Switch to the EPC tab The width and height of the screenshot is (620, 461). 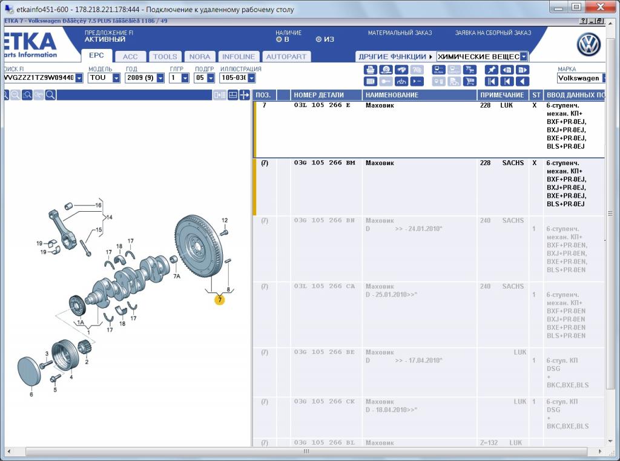(96, 56)
